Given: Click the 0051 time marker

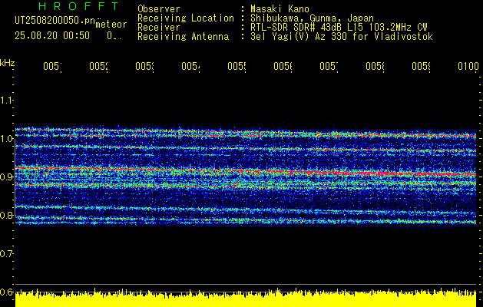Looking at the screenshot, I should pyautogui.click(x=52, y=66).
